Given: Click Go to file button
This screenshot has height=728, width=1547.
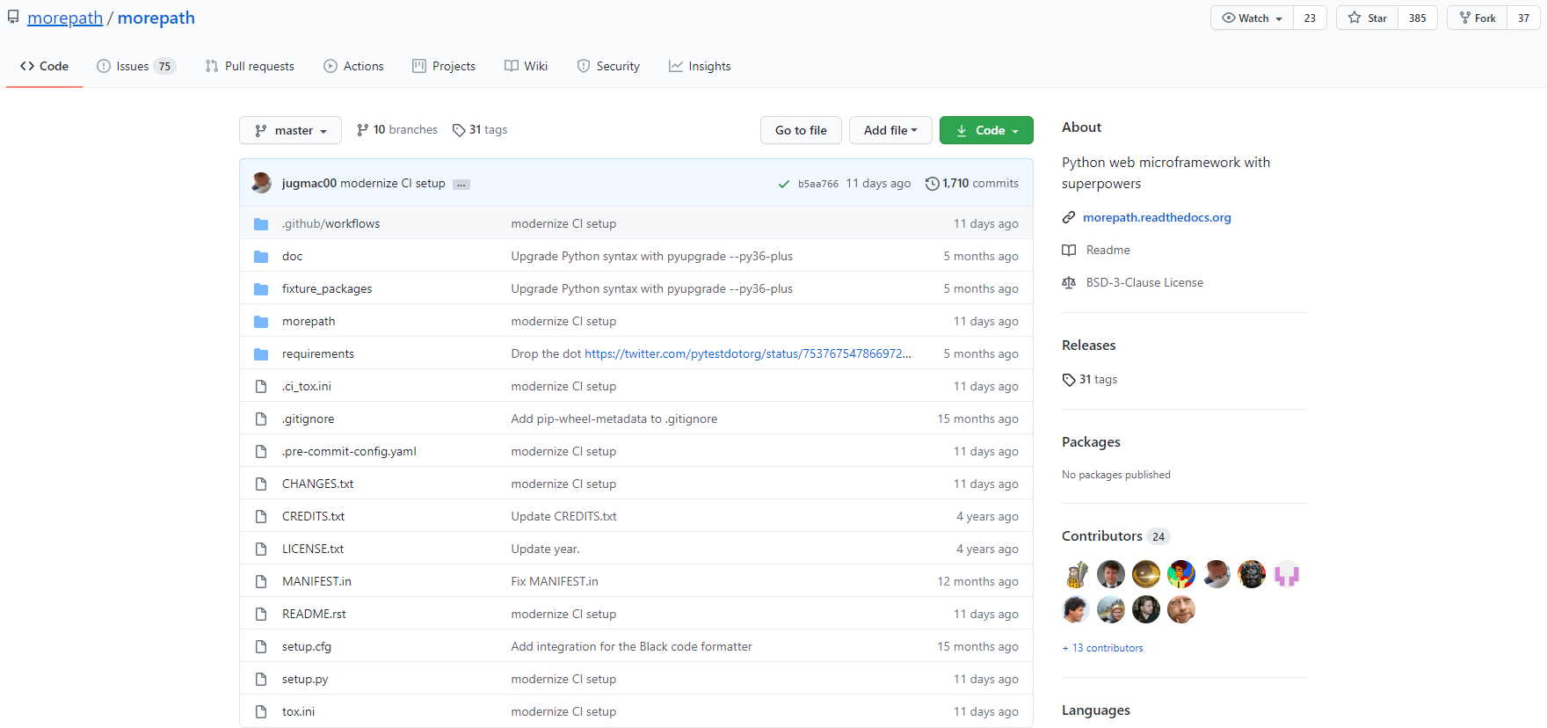Looking at the screenshot, I should coord(801,130).
